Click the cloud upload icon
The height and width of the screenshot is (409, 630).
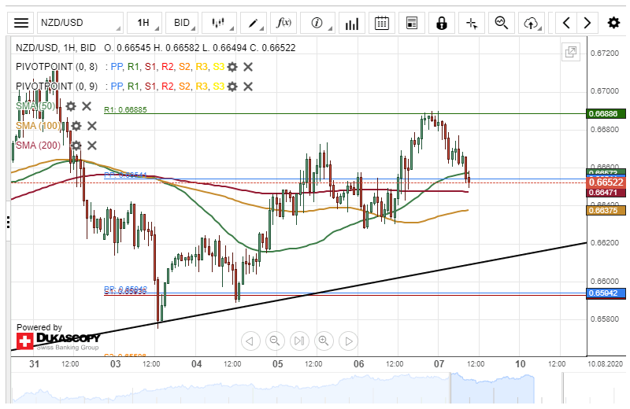coord(532,23)
